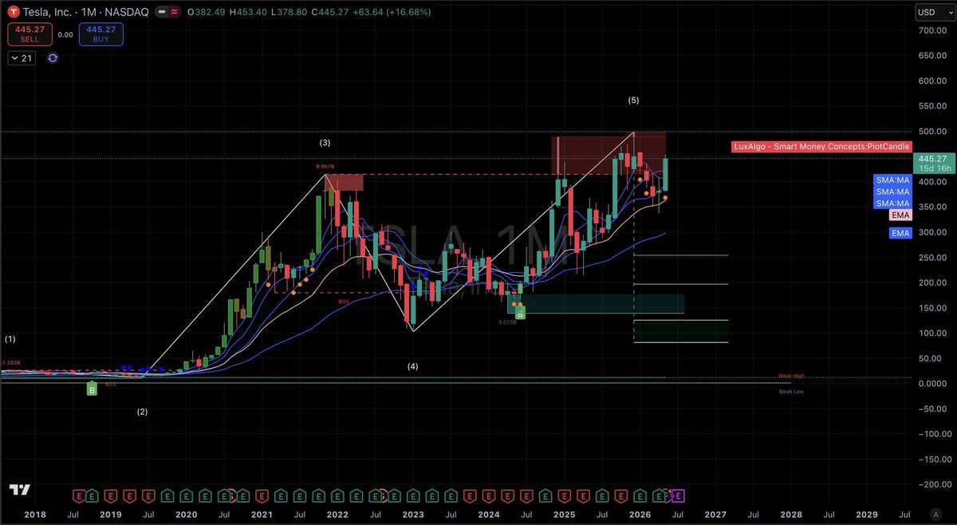Viewport: 957px width, 525px height.
Task: Click the uppermost SMA:MA price-scale label
Action: 892,180
